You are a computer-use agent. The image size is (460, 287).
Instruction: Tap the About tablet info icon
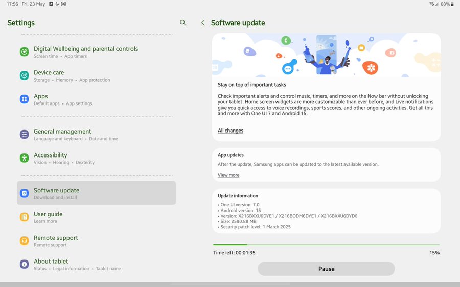pyautogui.click(x=24, y=264)
